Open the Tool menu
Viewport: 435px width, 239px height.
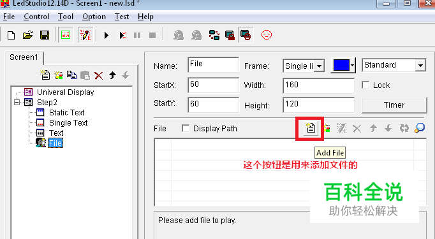click(66, 17)
